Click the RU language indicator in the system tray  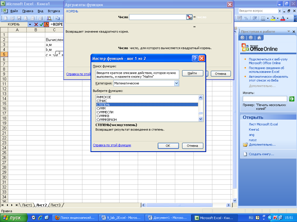tap(251, 218)
